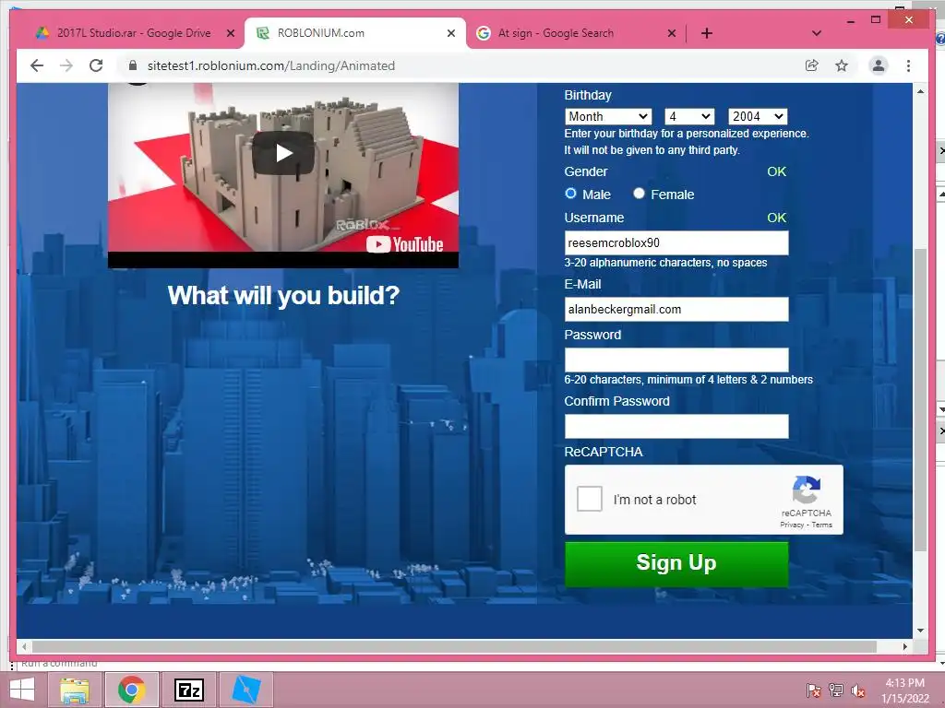Click the YouTube logo on video
The height and width of the screenshot is (708, 945).
405,244
